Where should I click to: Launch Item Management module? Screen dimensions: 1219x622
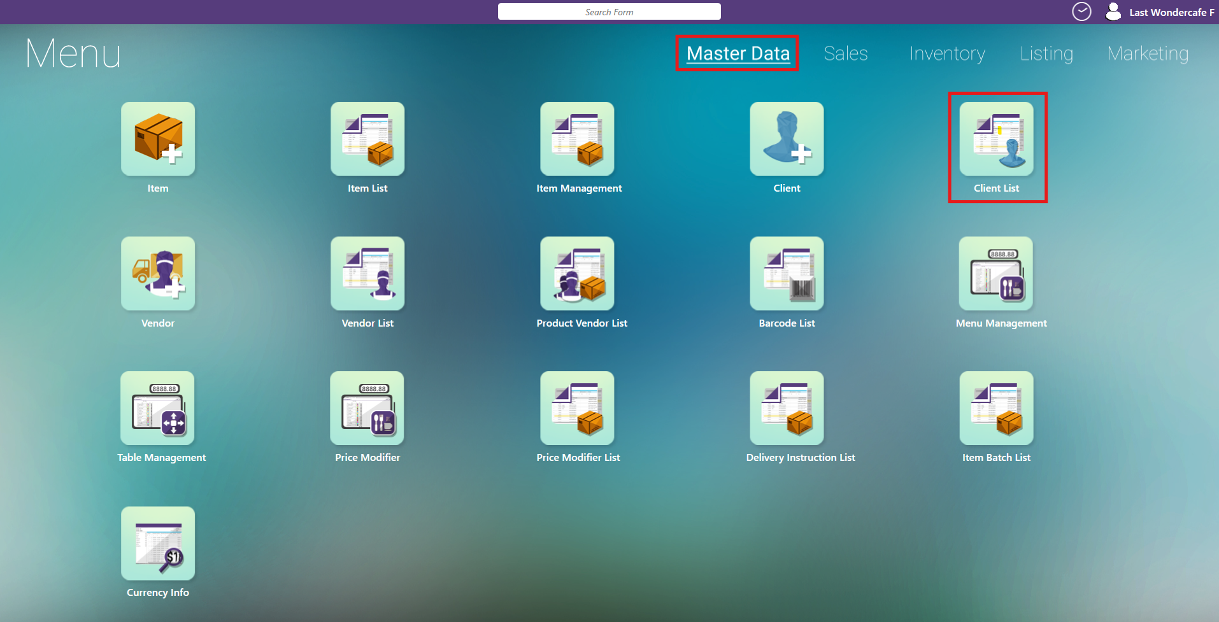577,139
